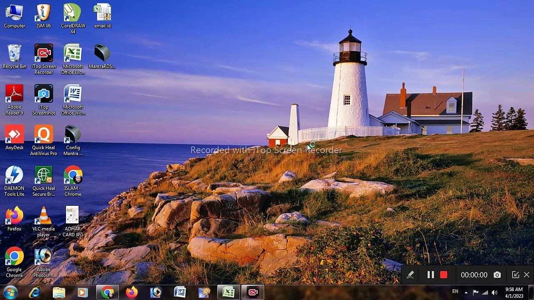Select the iTop Screen Recorder desktop shortcut
Viewport: 534px width, 300px height.
pyautogui.click(x=43, y=60)
